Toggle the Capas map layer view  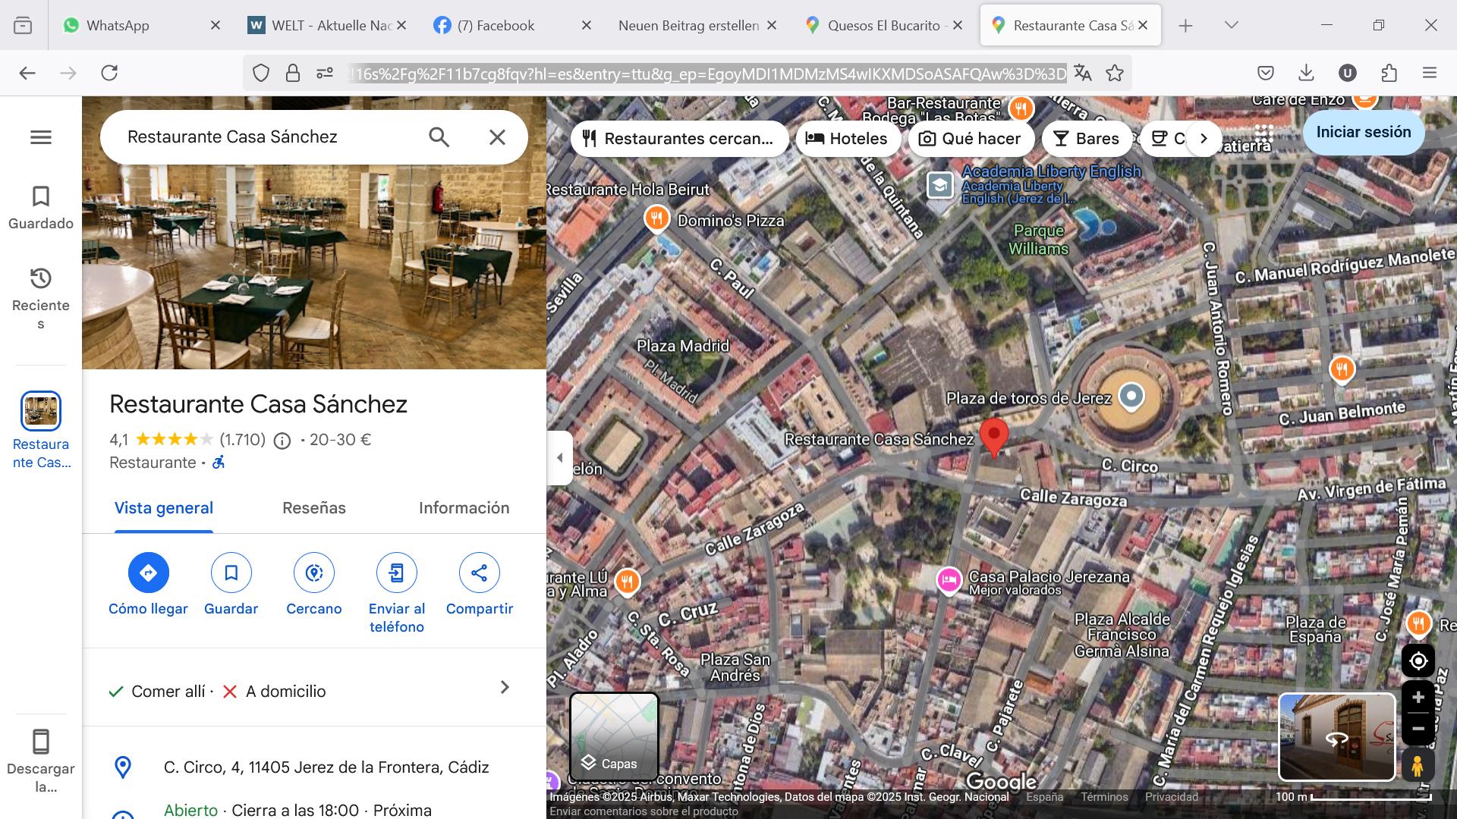click(x=614, y=736)
